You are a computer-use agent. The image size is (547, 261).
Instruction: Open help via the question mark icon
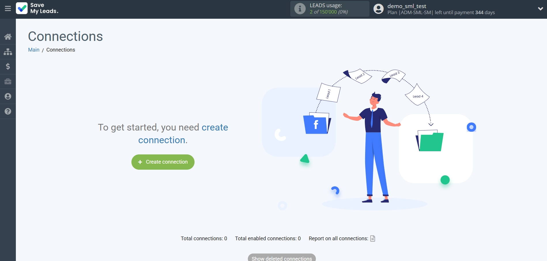[x=8, y=111]
